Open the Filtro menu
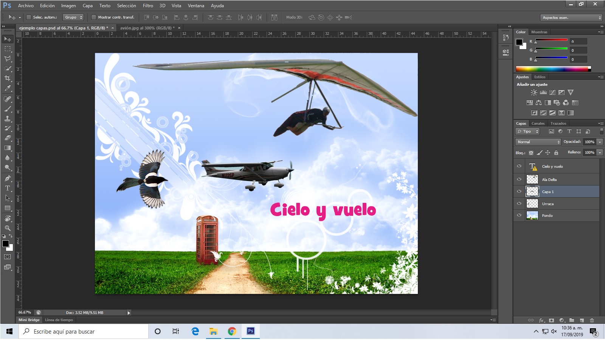Viewport: 605px width, 340px height. (x=148, y=6)
